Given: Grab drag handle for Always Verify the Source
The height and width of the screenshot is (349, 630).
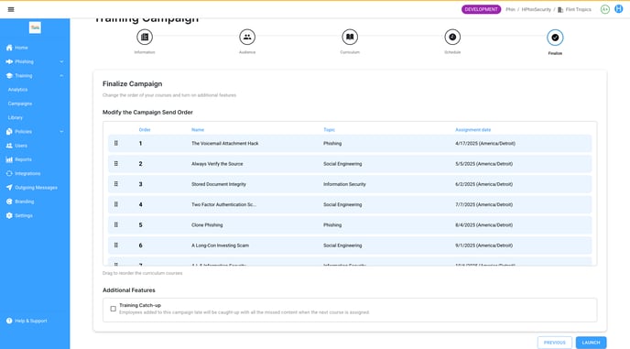Looking at the screenshot, I should coord(116,164).
